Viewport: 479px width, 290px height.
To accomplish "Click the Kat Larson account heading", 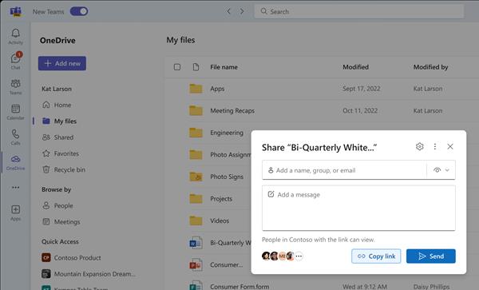I will [x=57, y=89].
